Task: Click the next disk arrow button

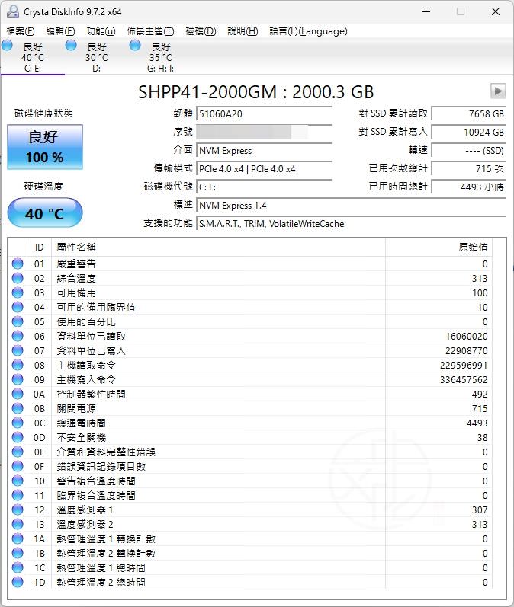Action: click(x=498, y=91)
